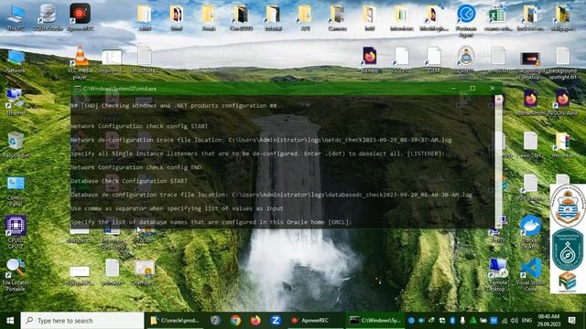Open the ApowerREC desktop shortcut
The image size is (586, 329).
click(x=80, y=16)
